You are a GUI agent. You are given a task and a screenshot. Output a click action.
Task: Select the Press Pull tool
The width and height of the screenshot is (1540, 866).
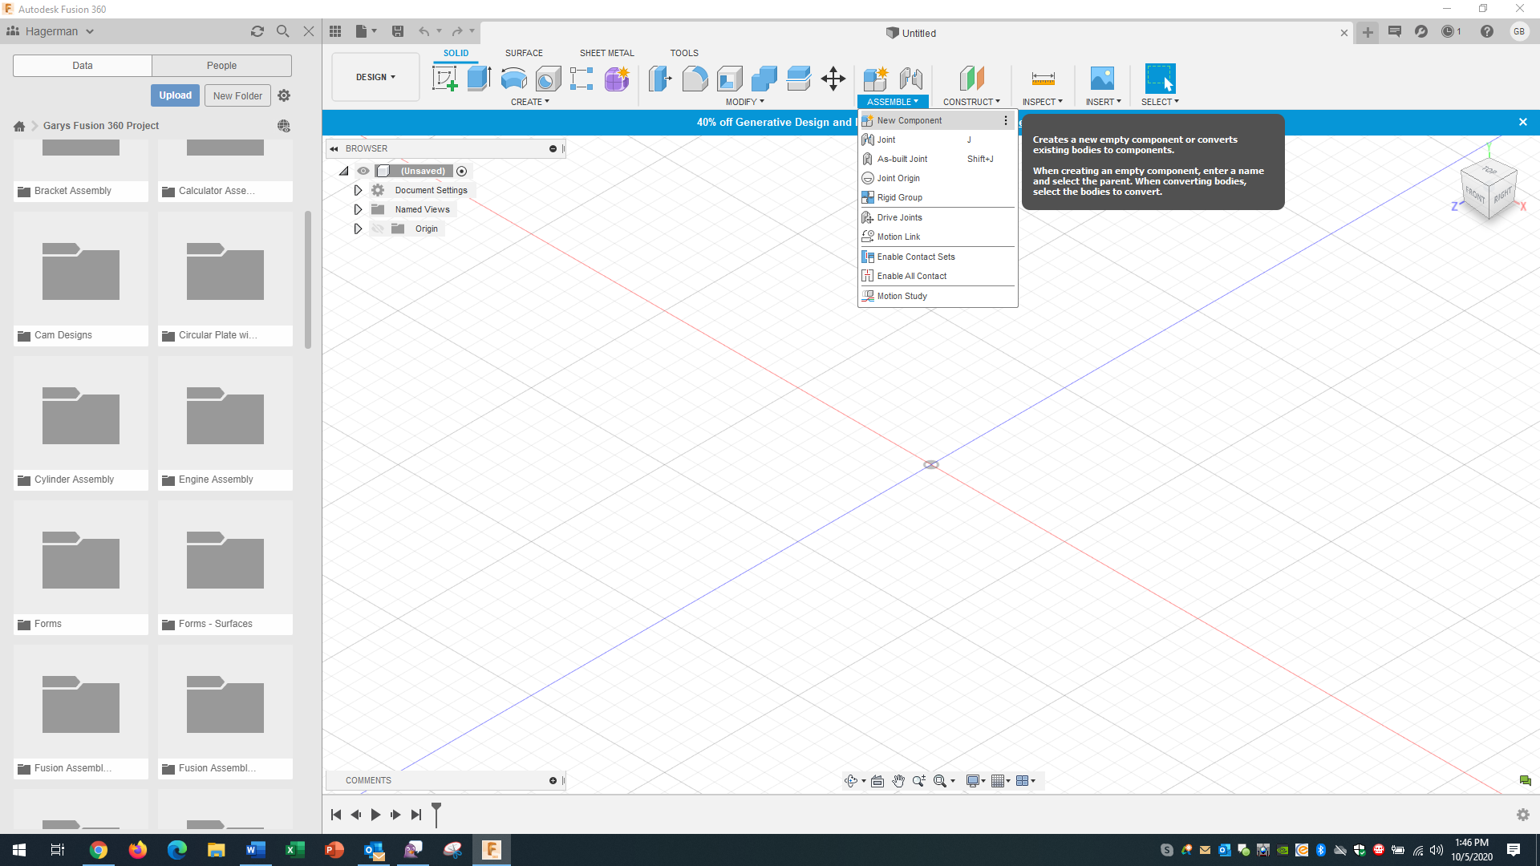click(660, 79)
